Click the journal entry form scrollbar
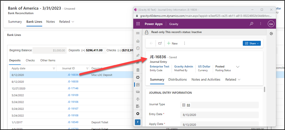Image resolution: width=285 pixels, height=130 pixels. click(264, 89)
